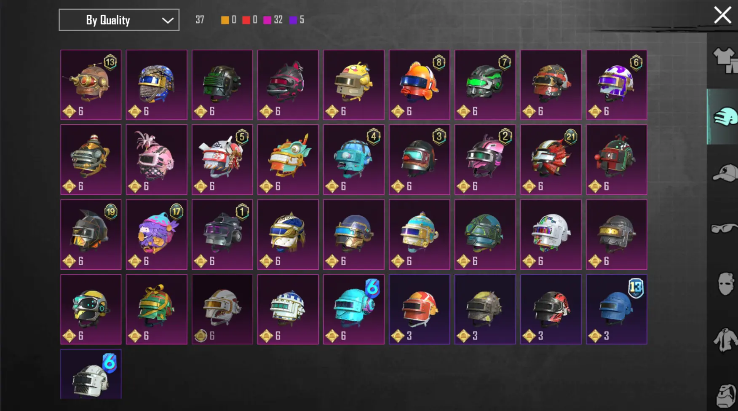Select yellow Pikachu-style helmet
The width and height of the screenshot is (738, 411).
tap(354, 85)
